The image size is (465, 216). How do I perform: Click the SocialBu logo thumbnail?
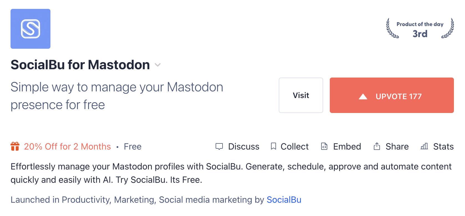pyautogui.click(x=30, y=29)
